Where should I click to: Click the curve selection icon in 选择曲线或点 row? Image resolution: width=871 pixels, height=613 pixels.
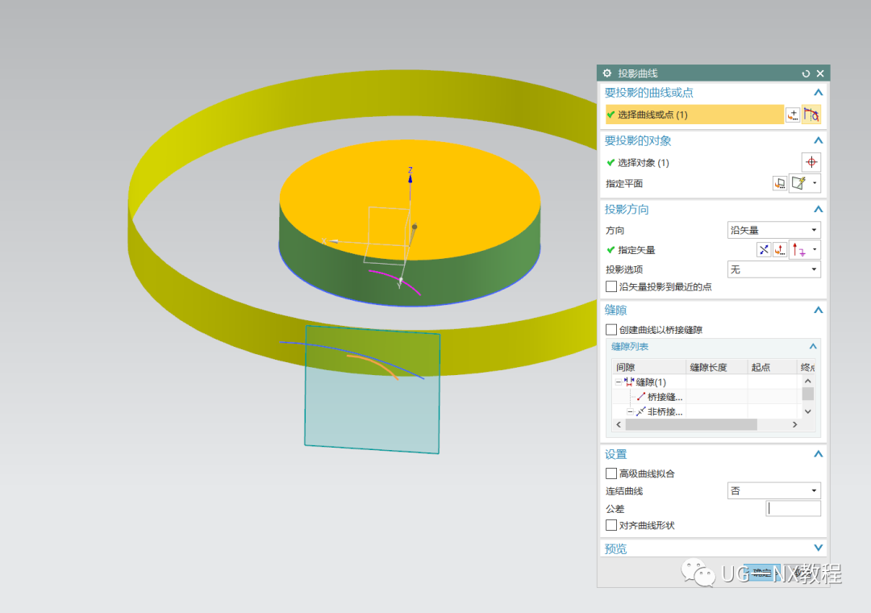pos(811,115)
